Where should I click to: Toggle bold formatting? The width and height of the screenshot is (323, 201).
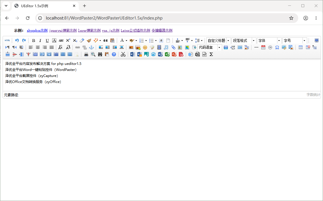(x=33, y=40)
